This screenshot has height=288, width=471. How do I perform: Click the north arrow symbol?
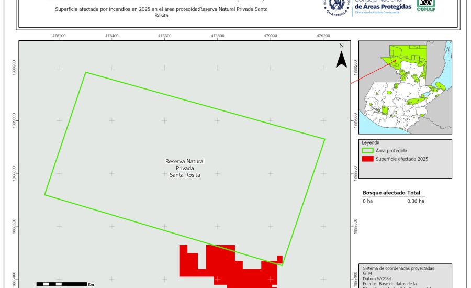pyautogui.click(x=341, y=57)
